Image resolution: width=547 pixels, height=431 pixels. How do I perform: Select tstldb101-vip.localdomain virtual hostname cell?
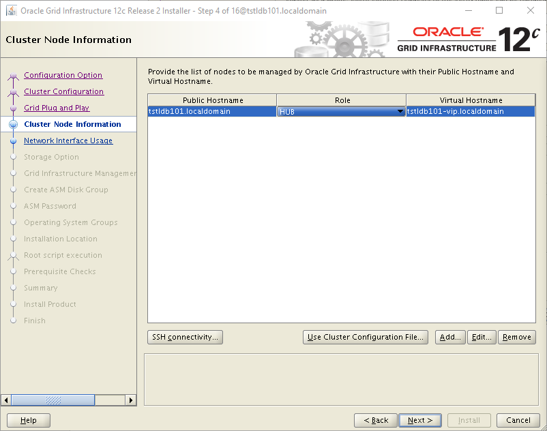[x=471, y=112]
